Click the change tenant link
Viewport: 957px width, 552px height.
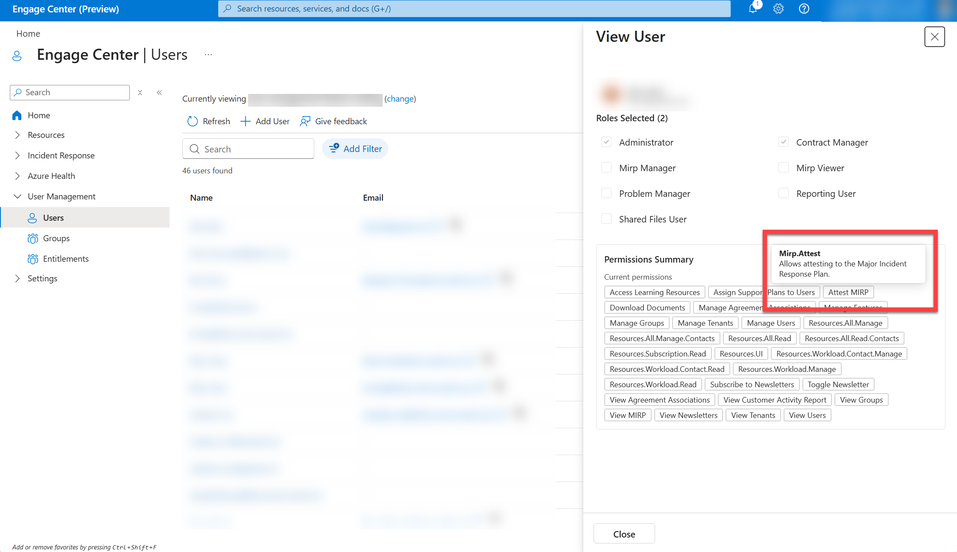click(x=400, y=99)
